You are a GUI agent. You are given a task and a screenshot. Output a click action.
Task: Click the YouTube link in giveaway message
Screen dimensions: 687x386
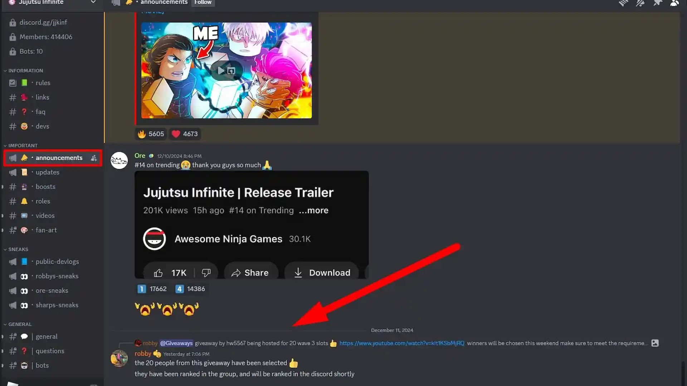coord(401,343)
